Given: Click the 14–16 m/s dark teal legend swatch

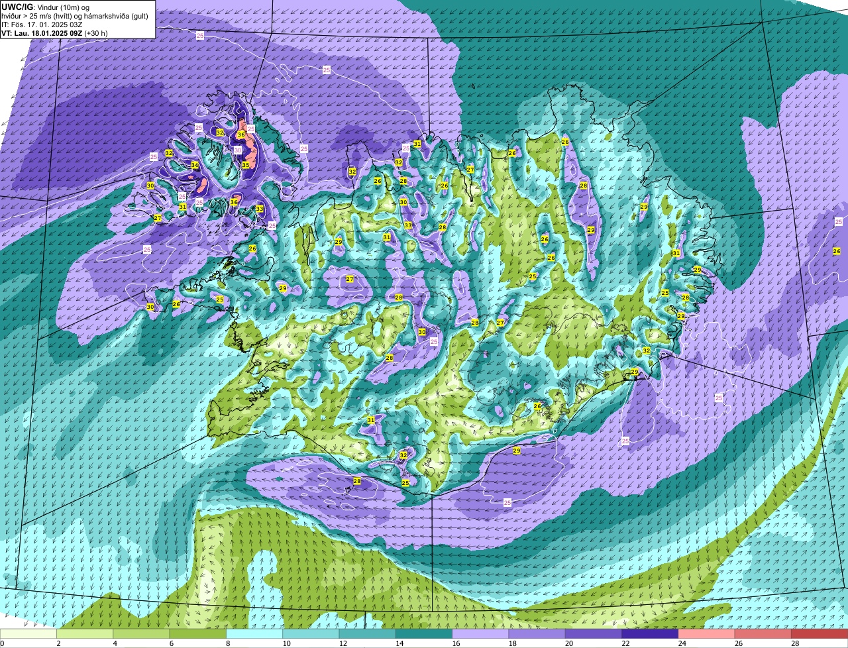Looking at the screenshot, I should click(x=424, y=633).
